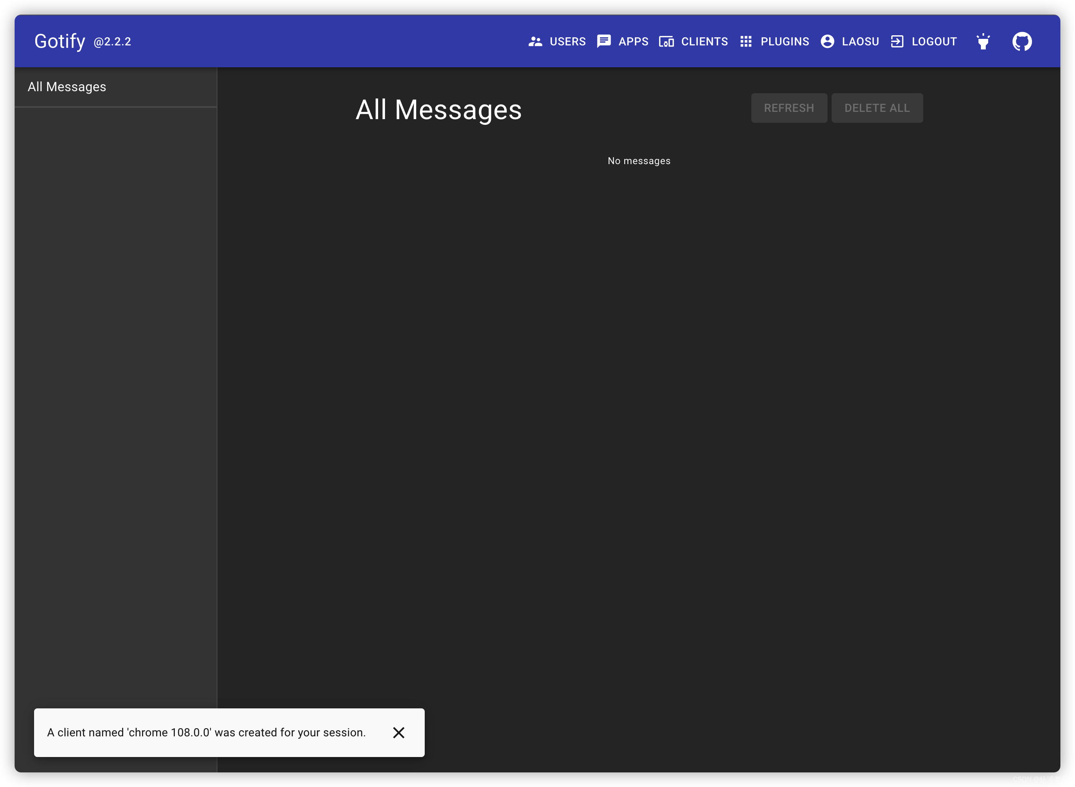Toggle dark theme with the lightbulb icon
Screen dimensions: 1075x787
tap(983, 41)
